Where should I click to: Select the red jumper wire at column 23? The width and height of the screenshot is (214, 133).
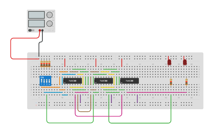click(x=96, y=63)
